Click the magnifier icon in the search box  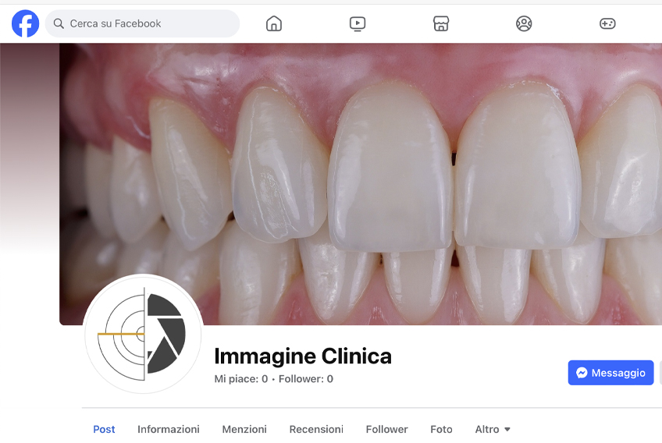tap(59, 23)
